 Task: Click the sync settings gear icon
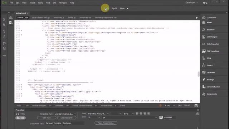205,3
